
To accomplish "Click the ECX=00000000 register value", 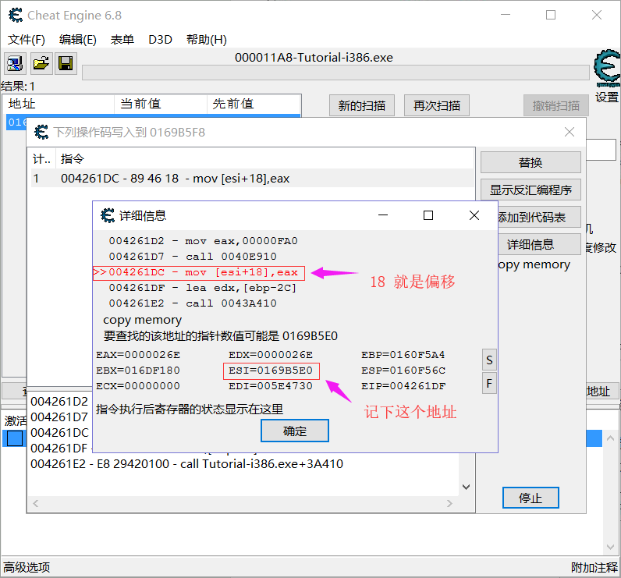I will pos(138,385).
